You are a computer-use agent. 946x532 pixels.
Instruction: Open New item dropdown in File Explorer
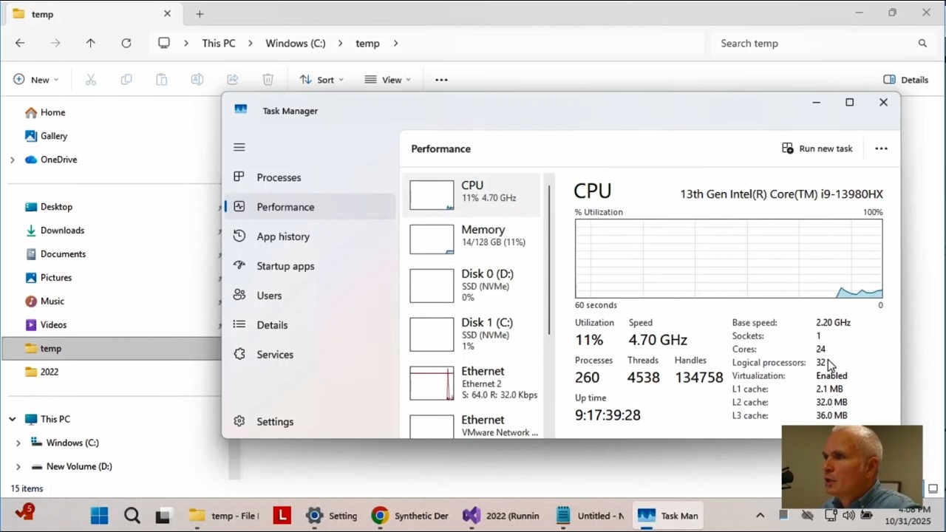pyautogui.click(x=35, y=80)
